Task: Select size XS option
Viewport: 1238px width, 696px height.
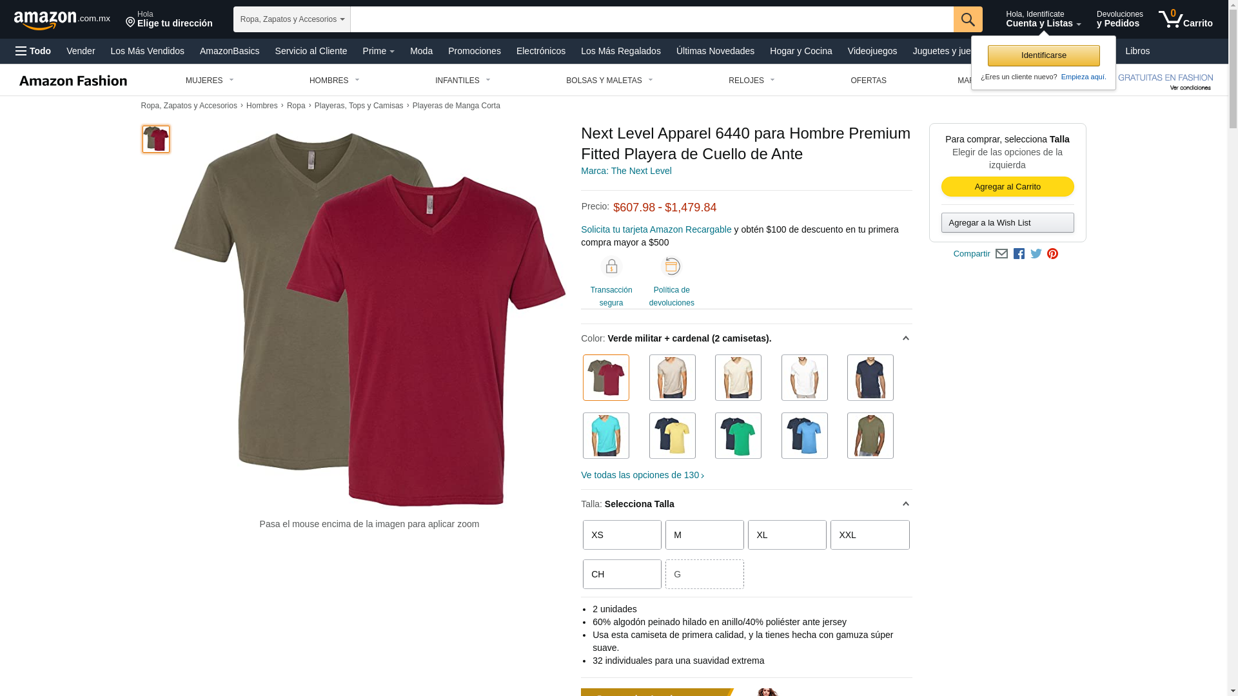Action: 622,535
